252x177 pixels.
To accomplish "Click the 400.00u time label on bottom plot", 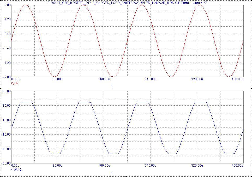I will click(238, 166).
